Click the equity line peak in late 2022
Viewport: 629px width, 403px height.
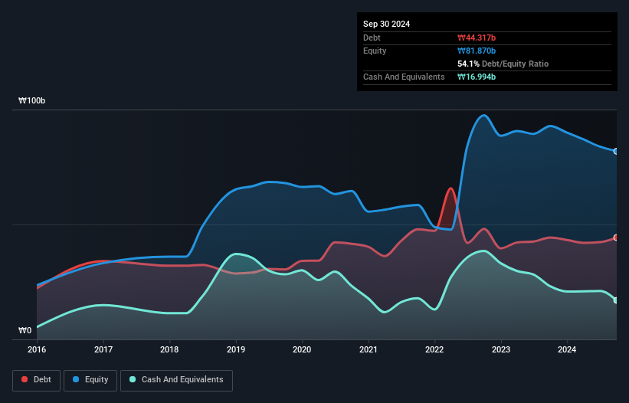point(484,116)
